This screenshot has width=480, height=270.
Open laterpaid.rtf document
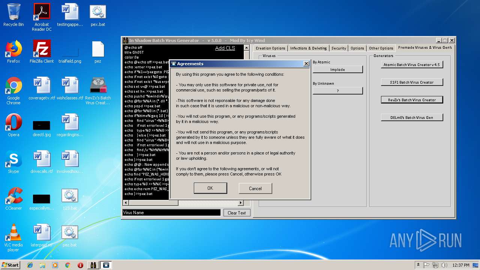(42, 235)
